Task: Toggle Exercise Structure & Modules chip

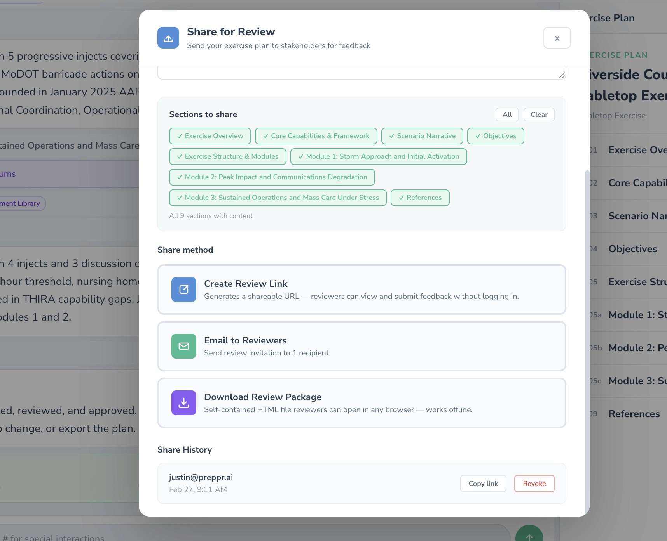Action: [228, 156]
